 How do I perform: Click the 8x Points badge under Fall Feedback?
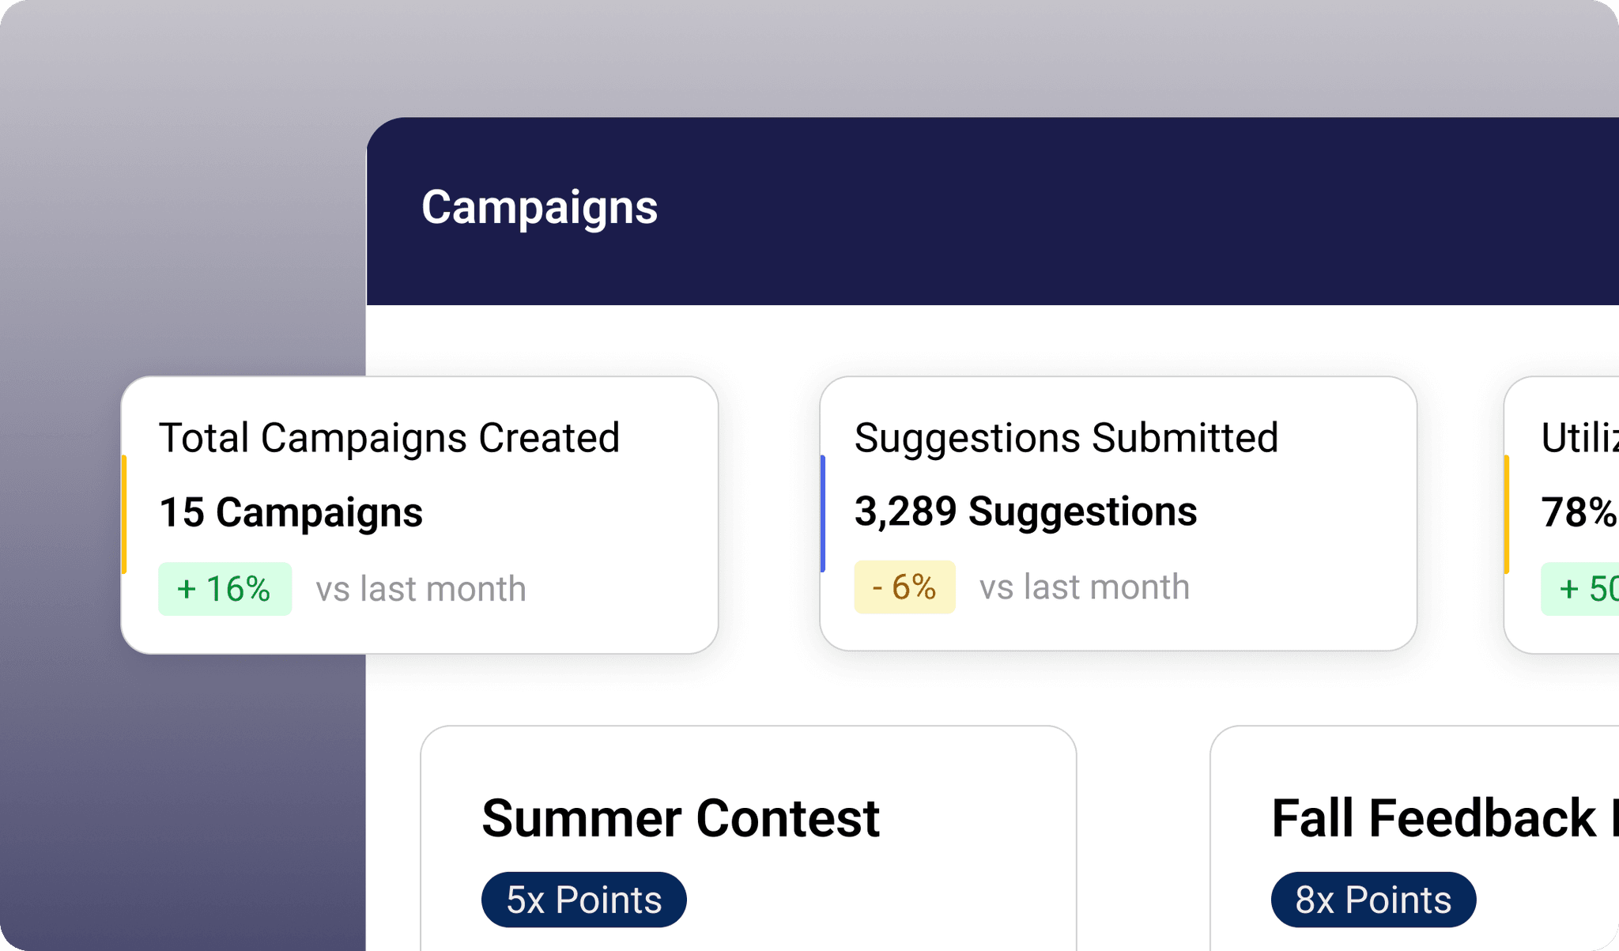click(x=1373, y=899)
